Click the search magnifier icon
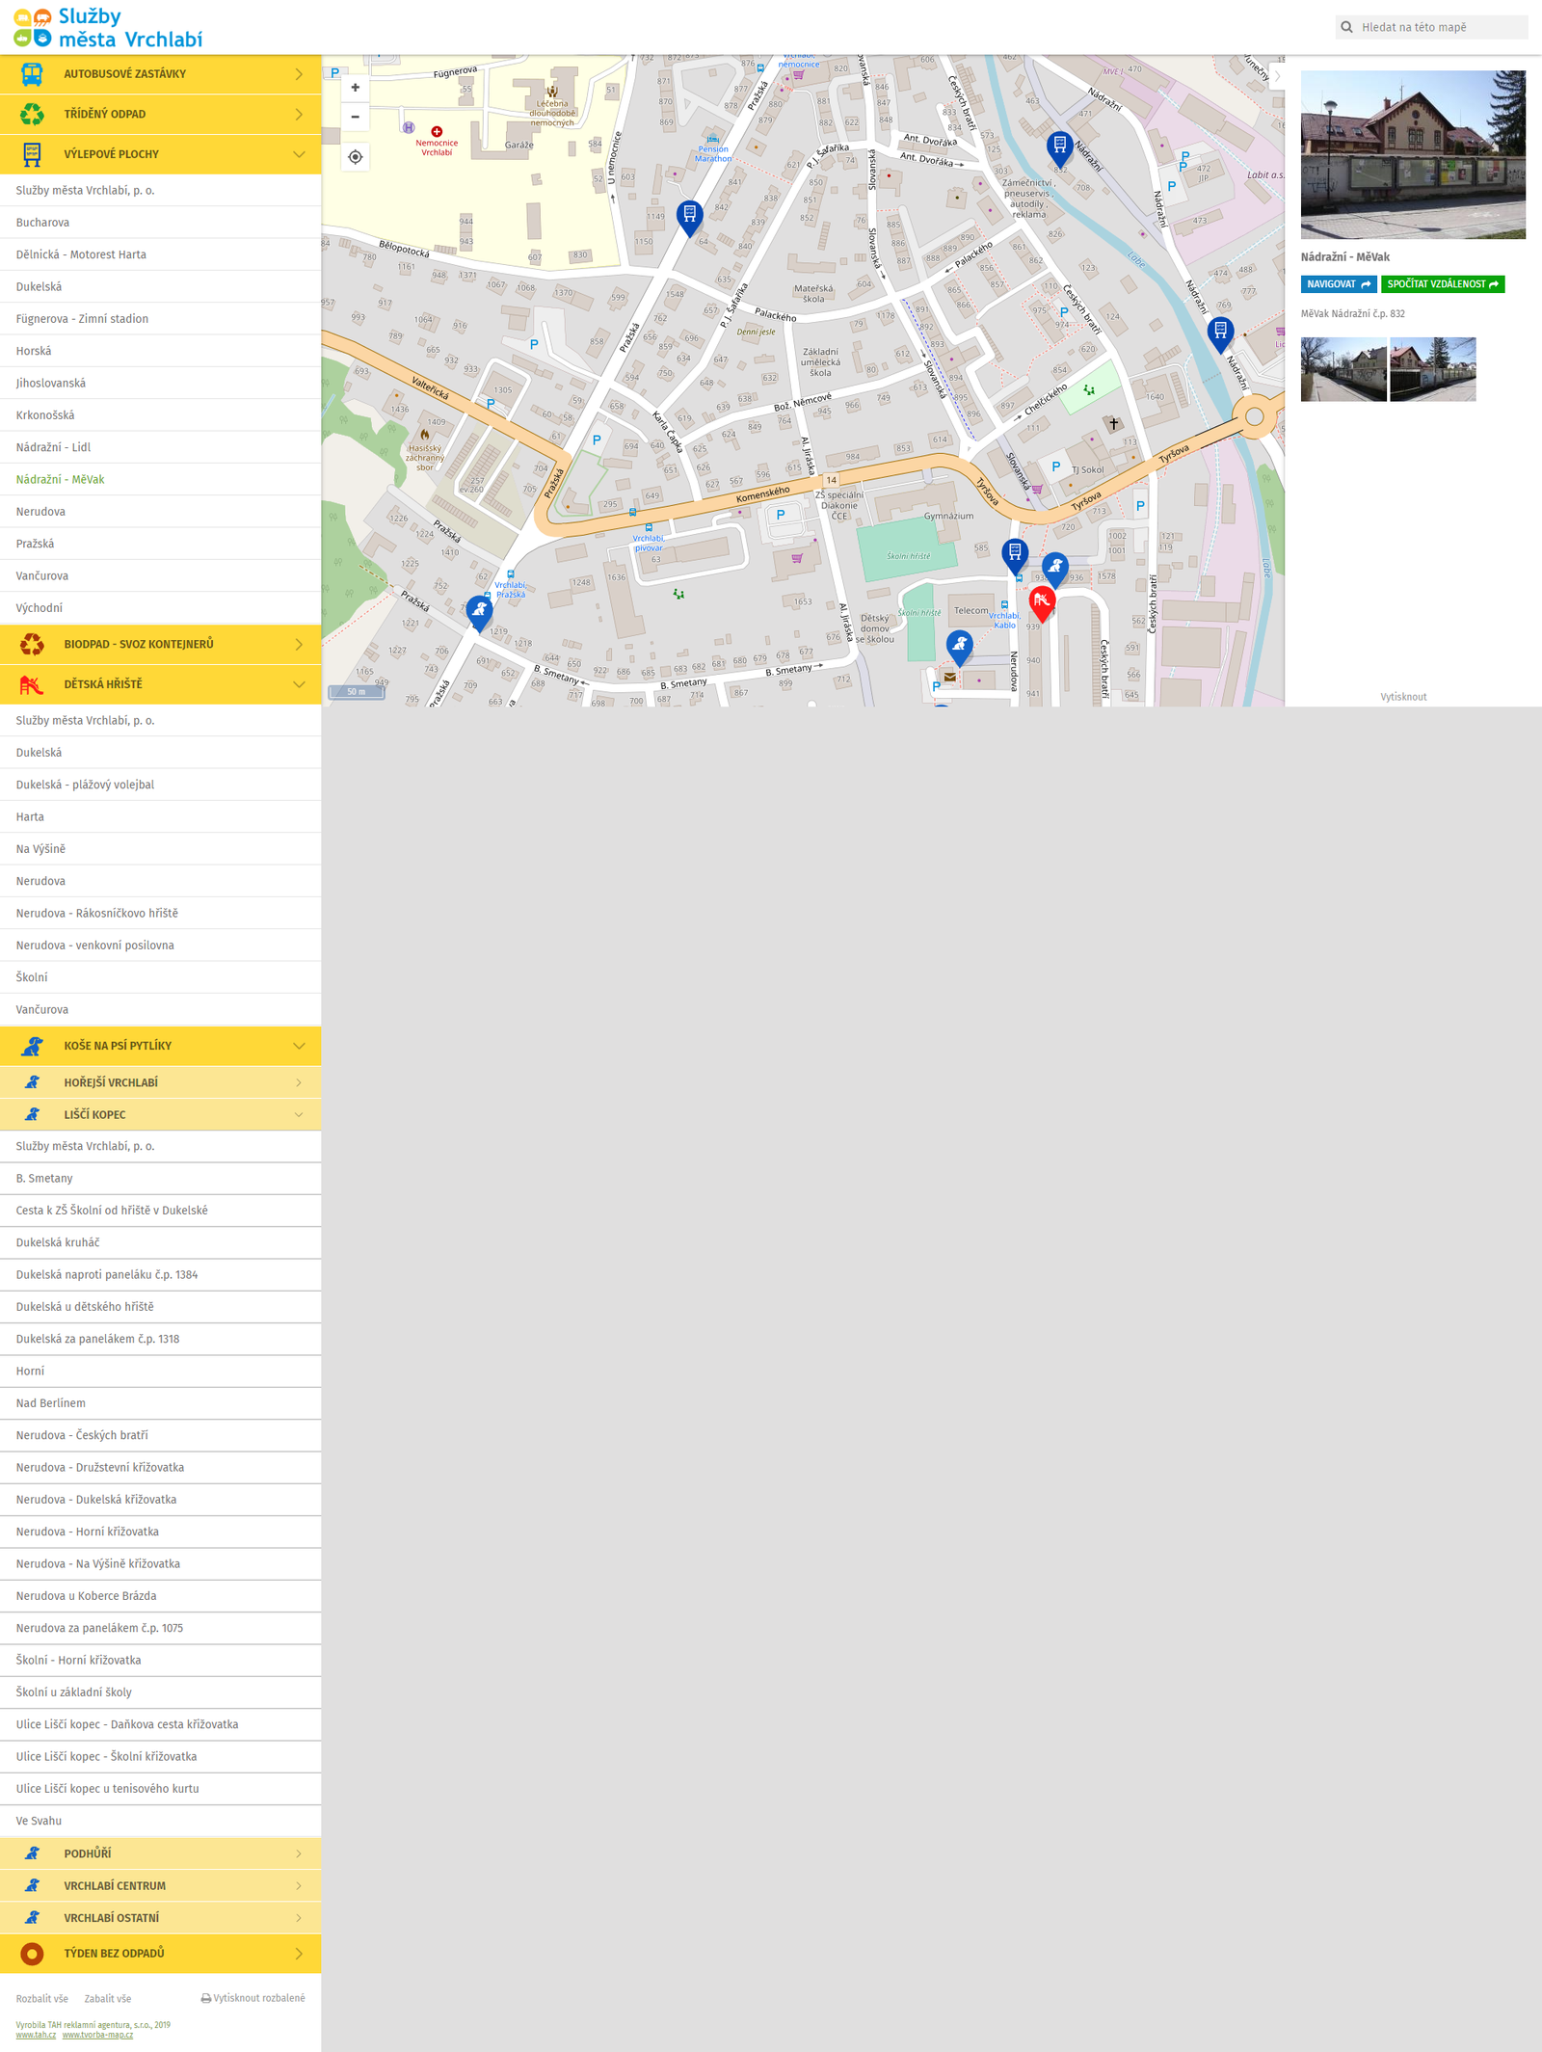The width and height of the screenshot is (1542, 2052). [1347, 27]
